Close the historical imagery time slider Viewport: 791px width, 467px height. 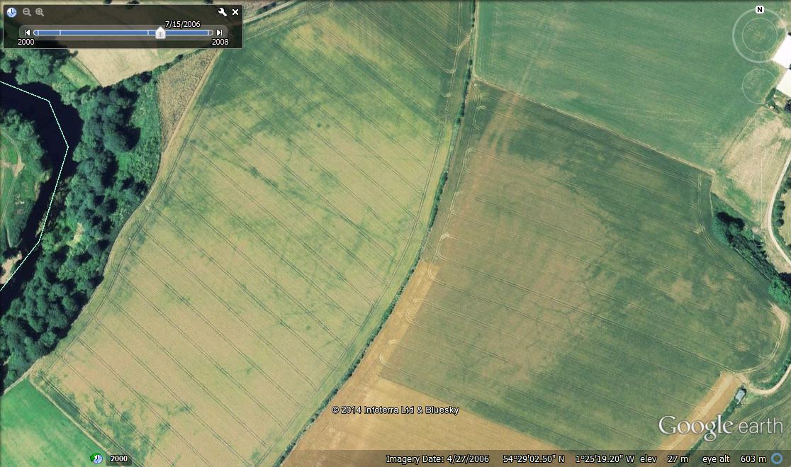coord(235,12)
